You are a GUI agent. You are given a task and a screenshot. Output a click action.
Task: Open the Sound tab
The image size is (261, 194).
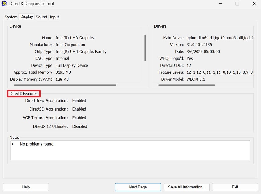pos(41,17)
